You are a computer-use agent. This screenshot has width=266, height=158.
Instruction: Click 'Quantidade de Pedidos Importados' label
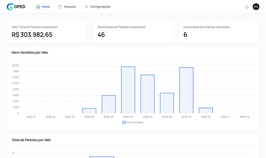tap(121, 27)
